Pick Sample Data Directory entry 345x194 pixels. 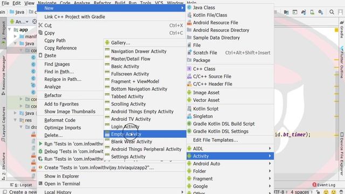(x=230, y=38)
